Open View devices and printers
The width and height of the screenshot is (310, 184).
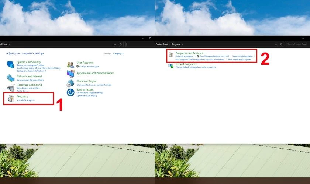coord(28,88)
